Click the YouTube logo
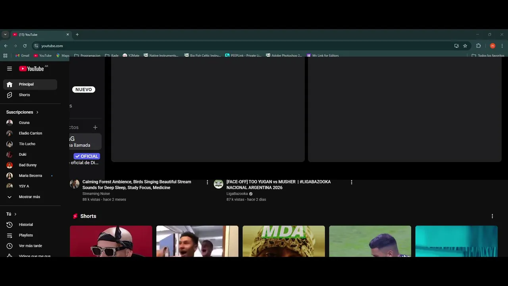 [x=31, y=69]
